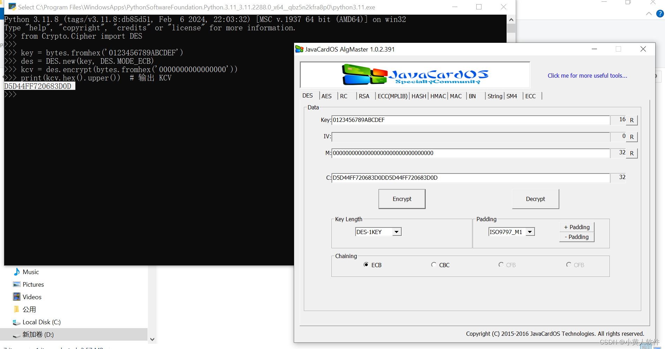Click the chevron collapse arrow at top right
This screenshot has height=349, width=665.
tap(649, 14)
